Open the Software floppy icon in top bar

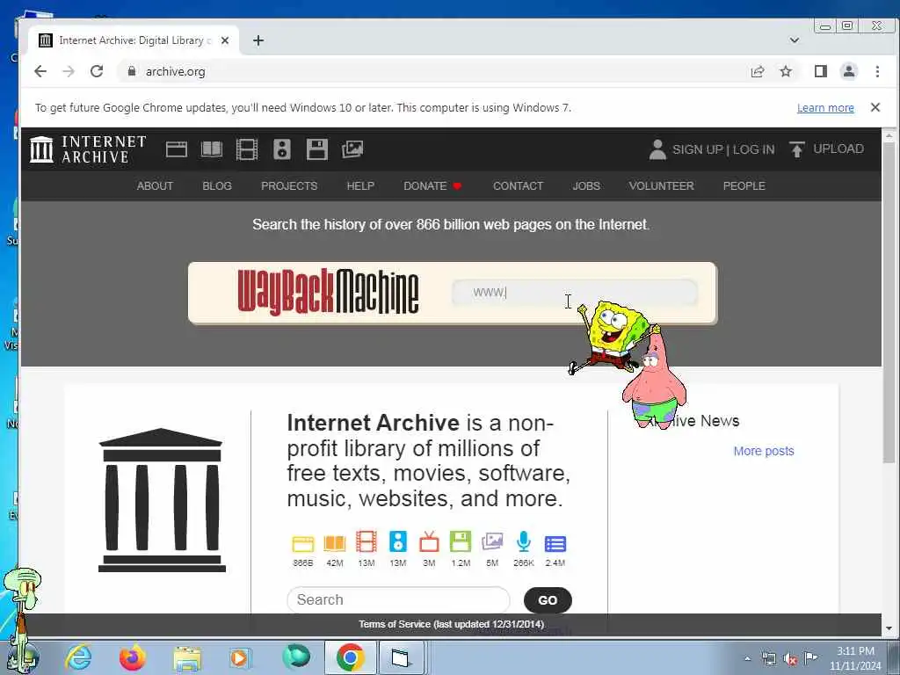316,149
